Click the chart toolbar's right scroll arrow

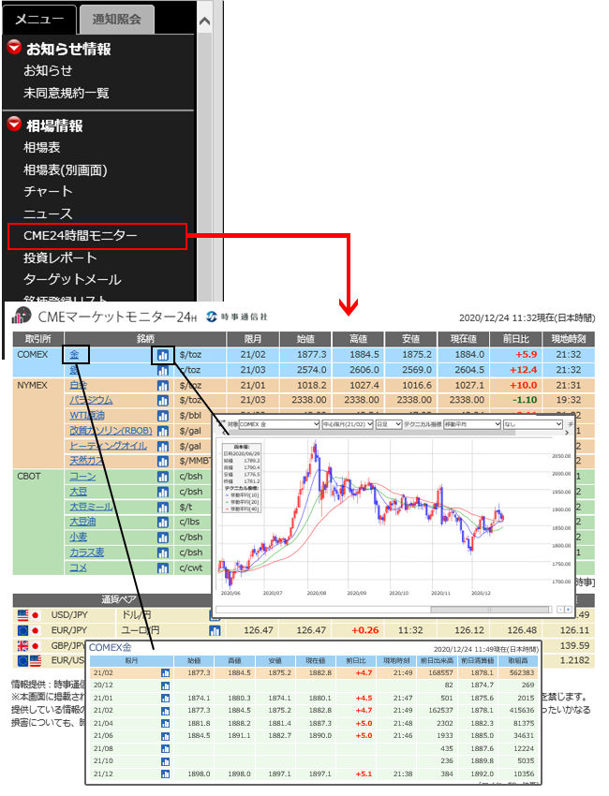click(x=567, y=433)
